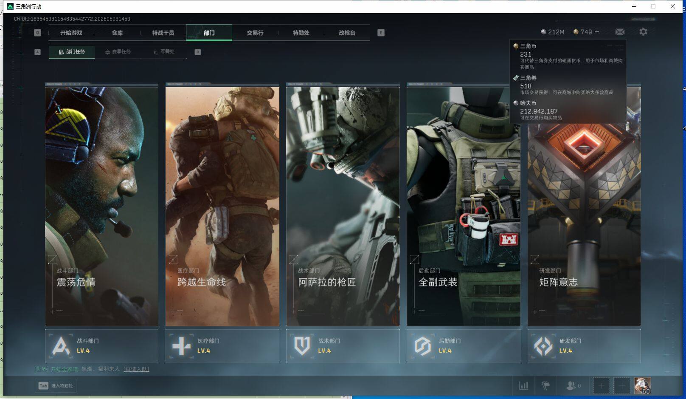Open the 全副武装 logistics department card
Image resolution: width=686 pixels, height=399 pixels.
click(x=463, y=207)
